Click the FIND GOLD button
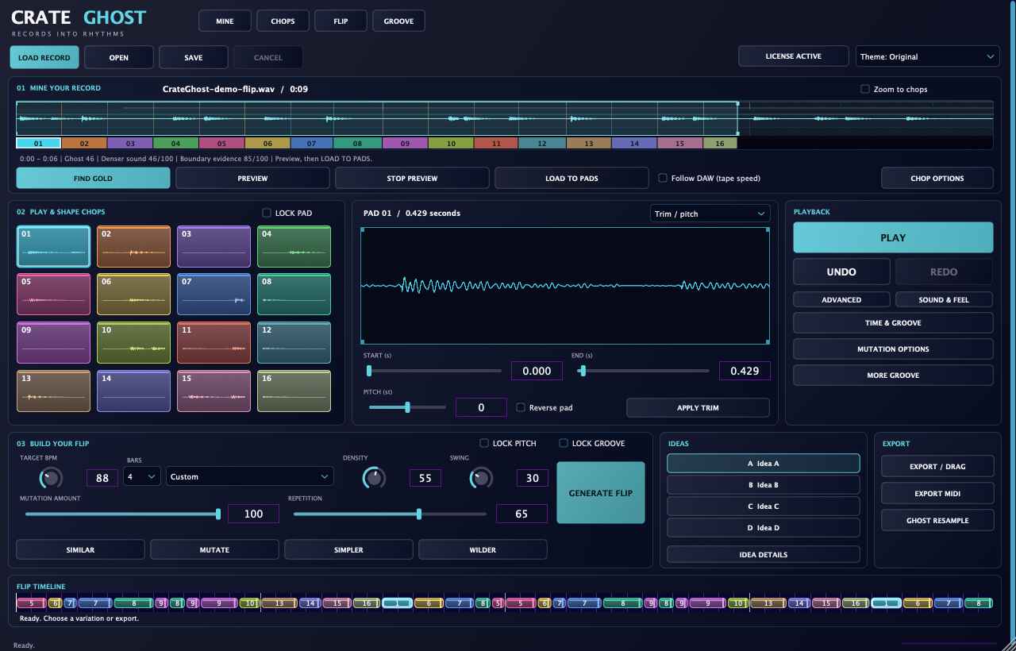Viewport: 1016px width, 651px height. (x=93, y=178)
